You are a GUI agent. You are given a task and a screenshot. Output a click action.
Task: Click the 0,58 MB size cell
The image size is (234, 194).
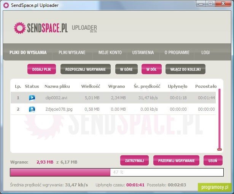[92, 109]
